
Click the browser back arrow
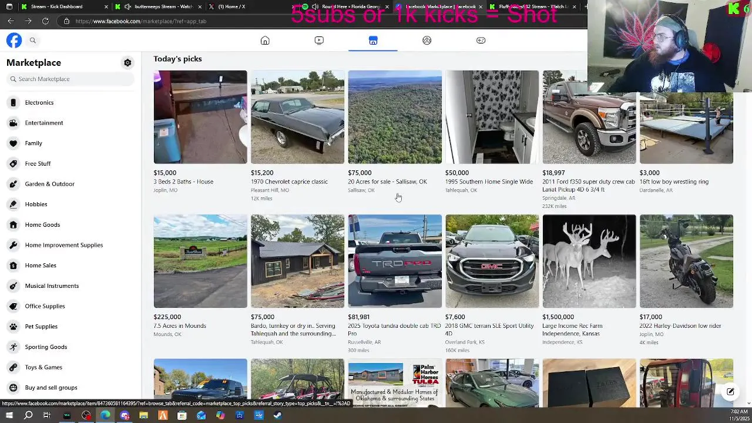[x=11, y=21]
